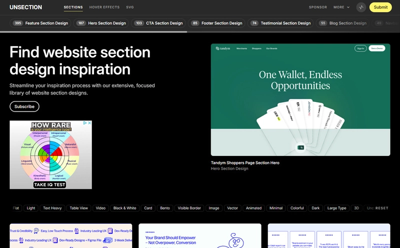Toggle the Colorful filter tag
The image size is (400, 248).
tap(297, 208)
